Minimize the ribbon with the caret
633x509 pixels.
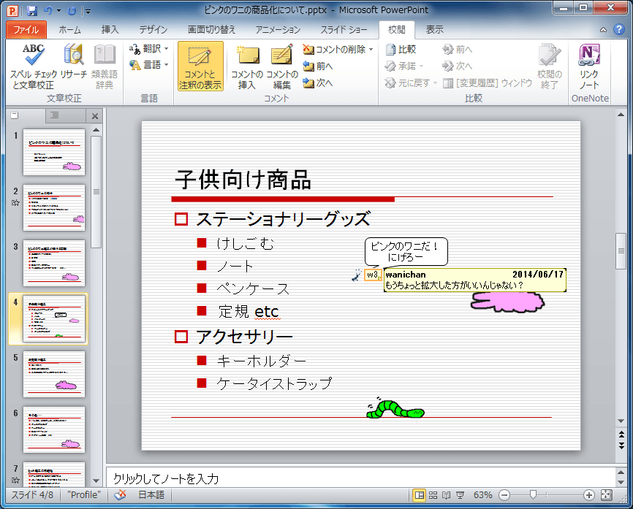[x=603, y=30]
